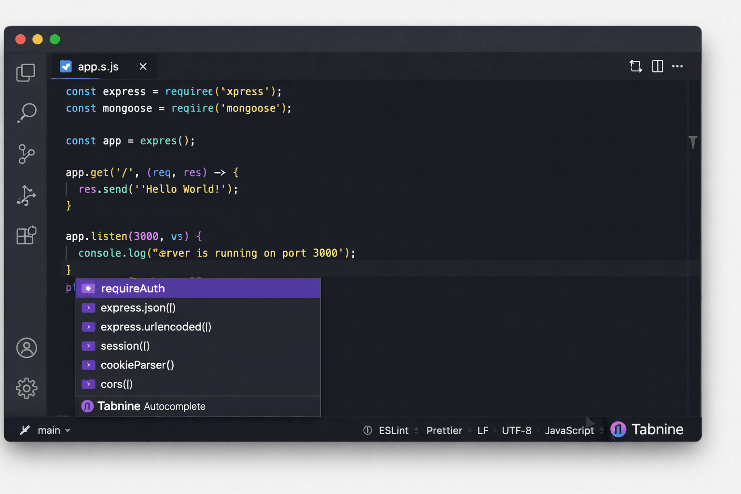Pick the cookieParser() completion
The width and height of the screenshot is (741, 494).
click(198, 365)
